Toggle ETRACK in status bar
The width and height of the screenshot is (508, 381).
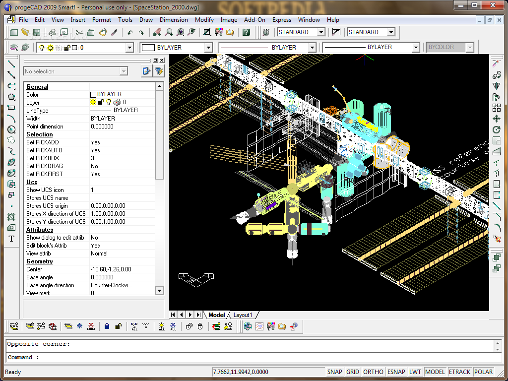point(459,372)
